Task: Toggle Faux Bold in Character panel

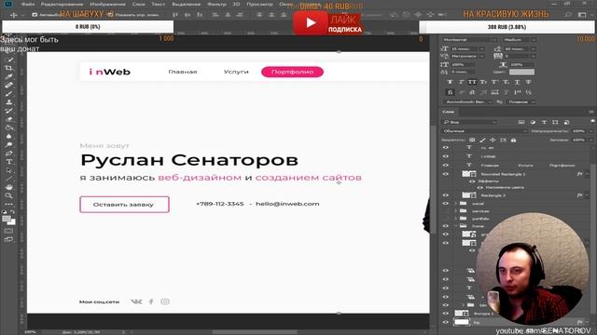Action: (450, 82)
